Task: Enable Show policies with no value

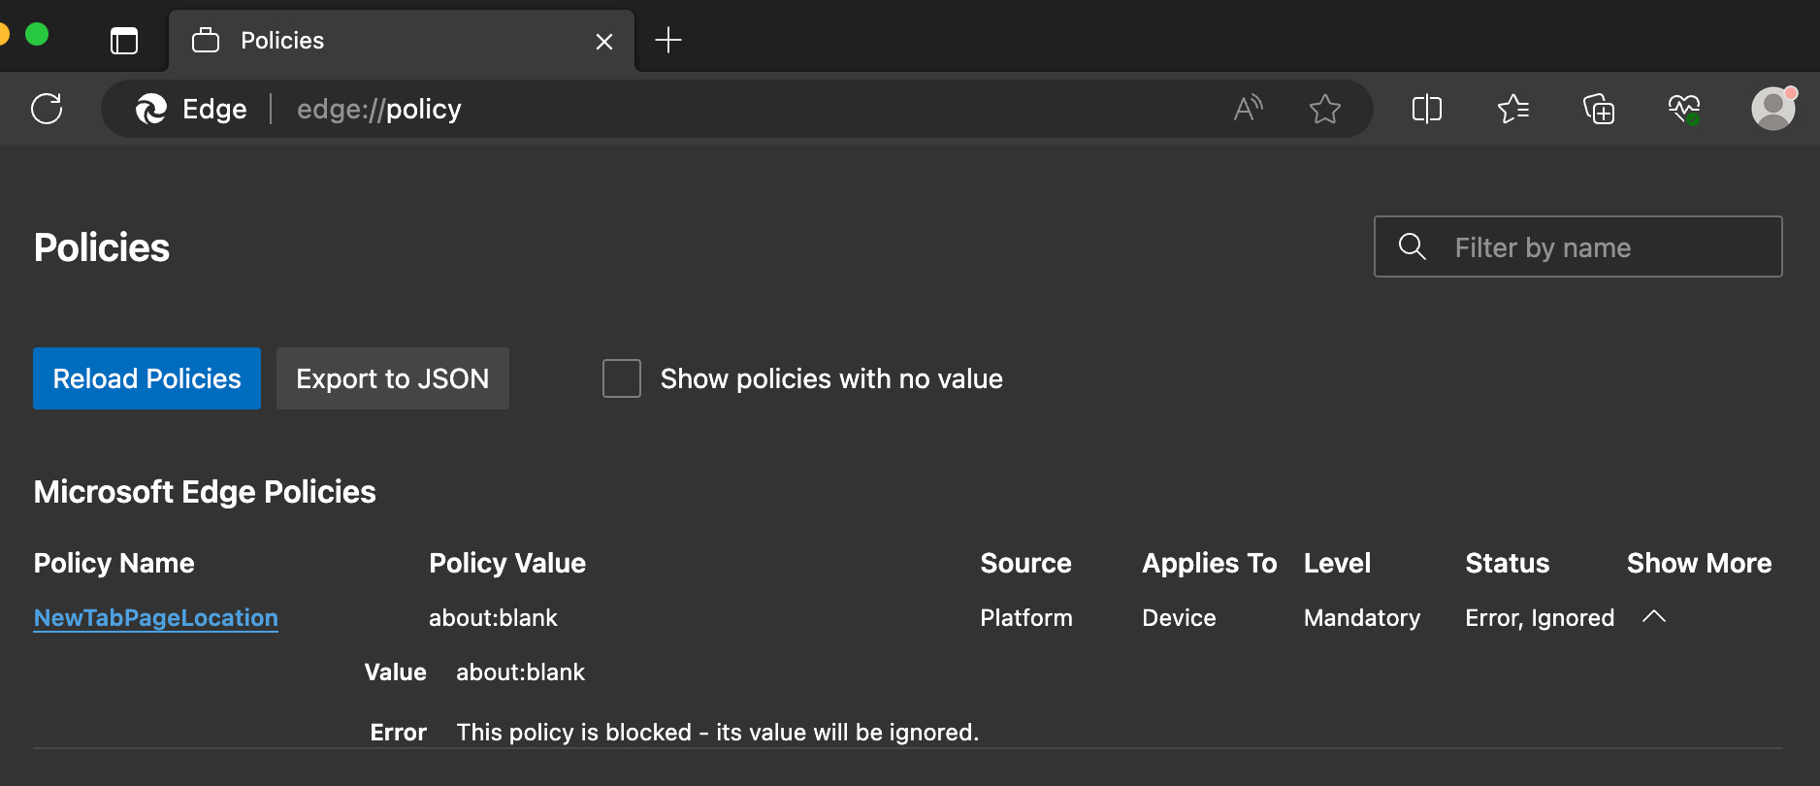Action: point(622,378)
